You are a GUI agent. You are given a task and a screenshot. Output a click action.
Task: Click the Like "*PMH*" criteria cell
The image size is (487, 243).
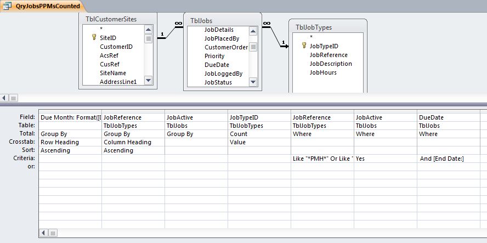pos(322,159)
